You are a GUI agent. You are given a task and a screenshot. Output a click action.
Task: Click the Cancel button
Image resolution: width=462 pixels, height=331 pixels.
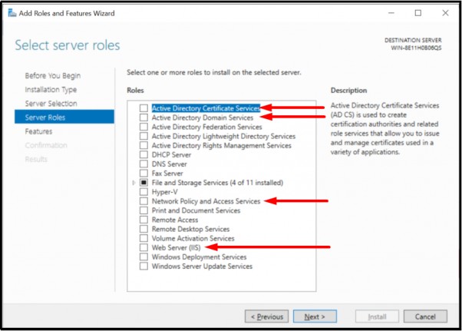click(x=425, y=316)
